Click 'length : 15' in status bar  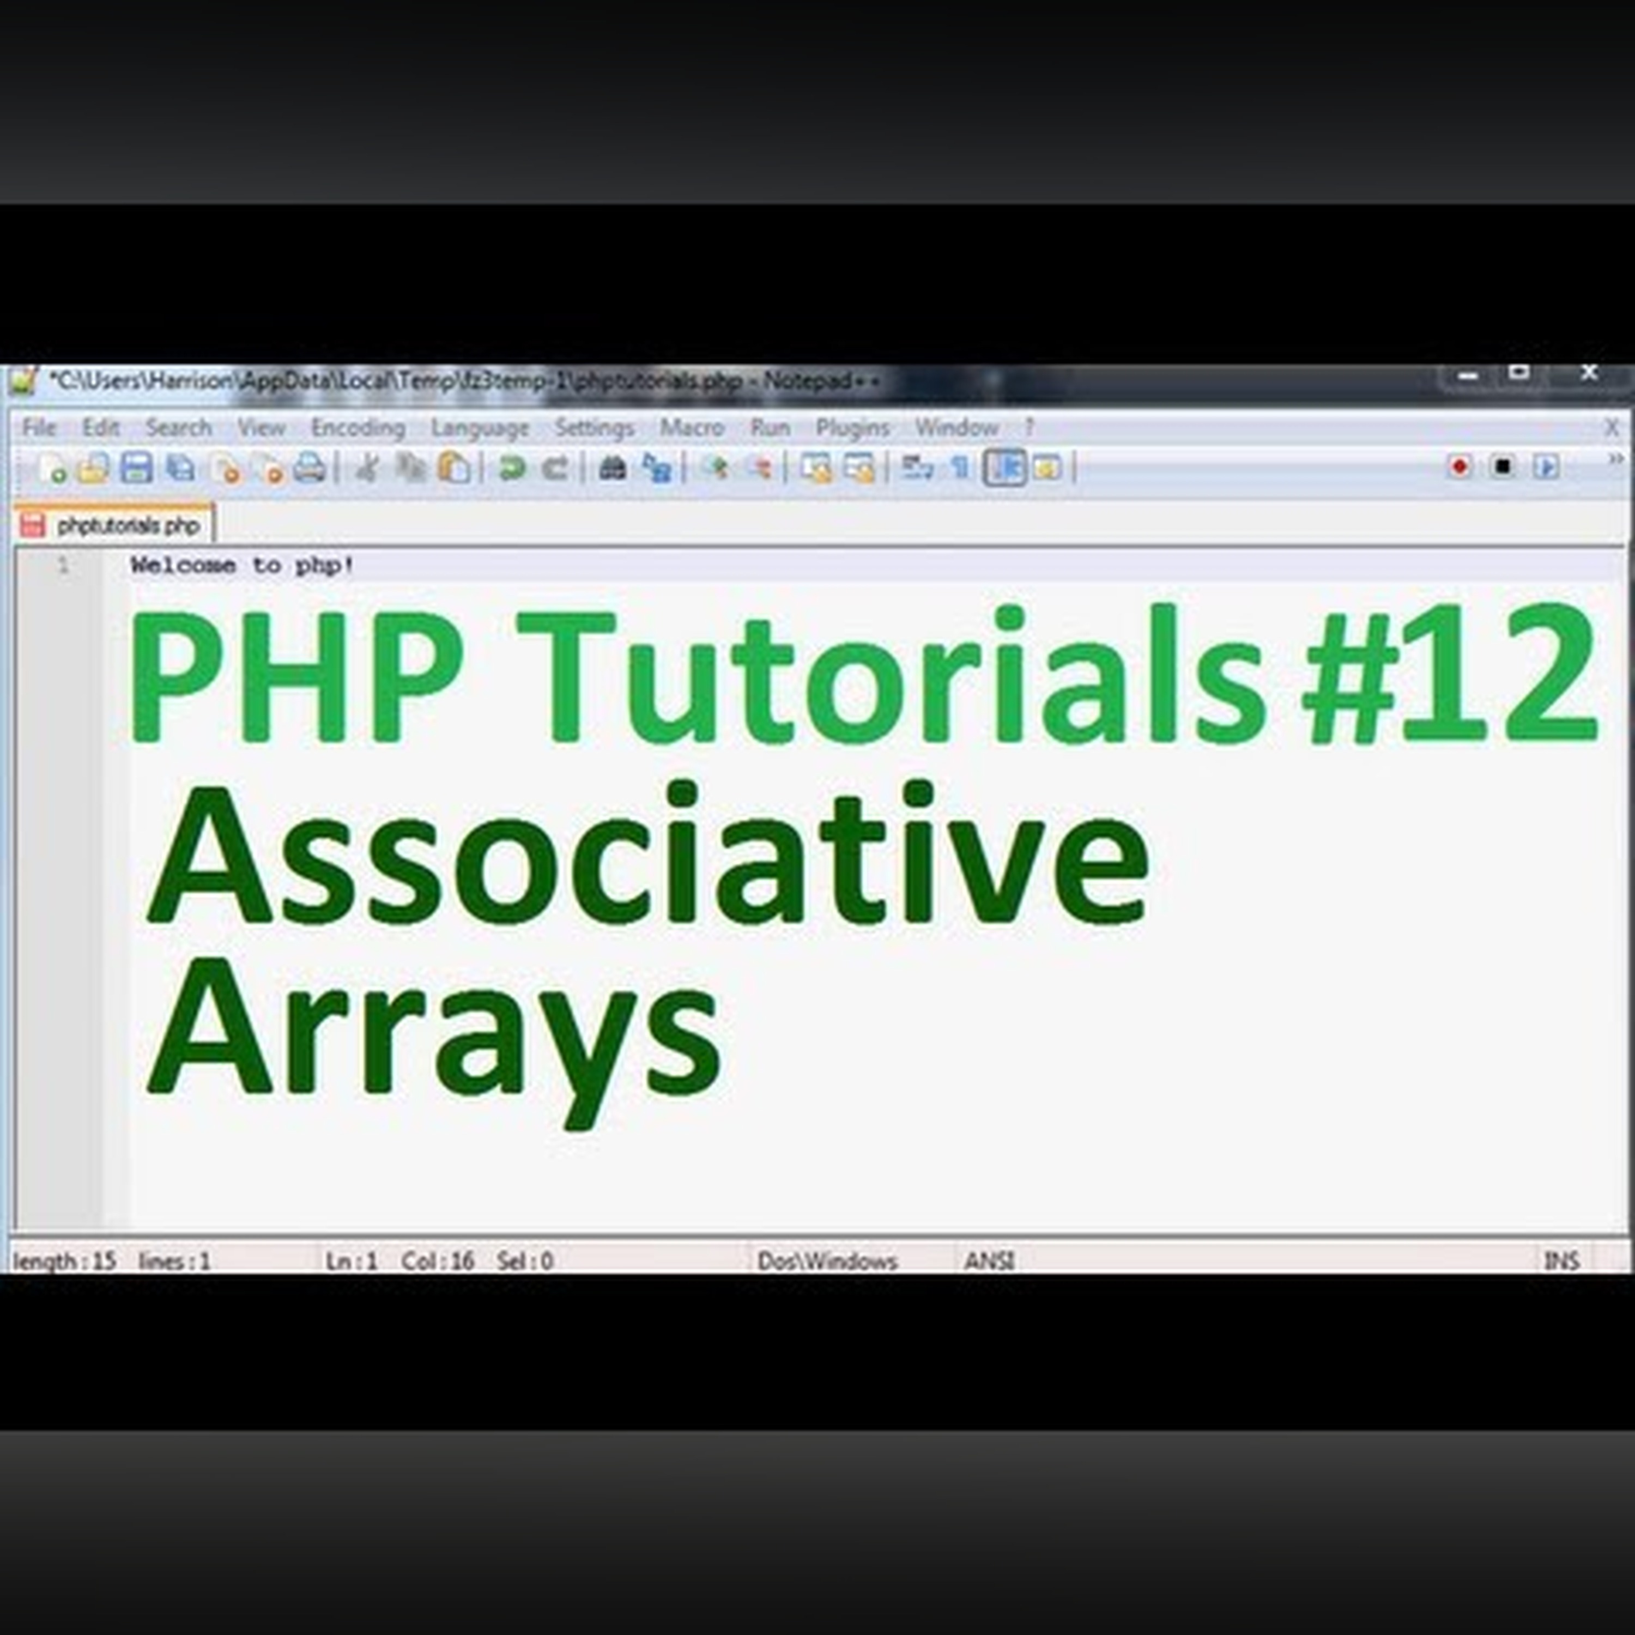pos(64,1261)
